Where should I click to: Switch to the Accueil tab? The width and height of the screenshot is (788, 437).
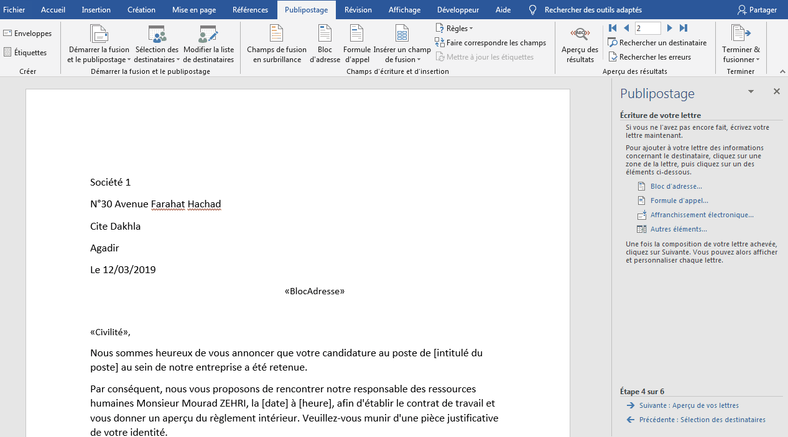[53, 10]
